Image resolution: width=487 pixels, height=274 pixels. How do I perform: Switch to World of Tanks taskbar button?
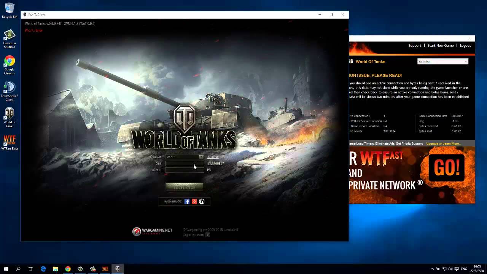click(x=118, y=269)
